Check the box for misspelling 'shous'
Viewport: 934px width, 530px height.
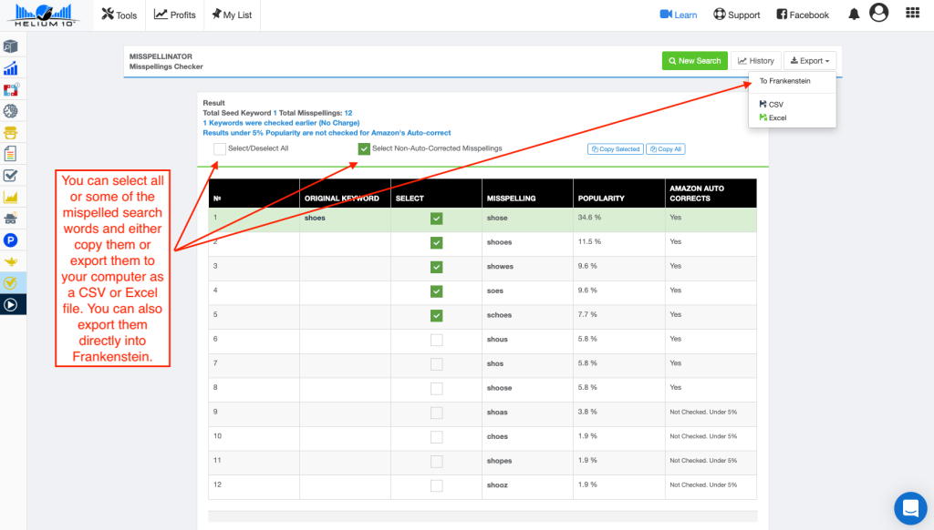pos(436,339)
